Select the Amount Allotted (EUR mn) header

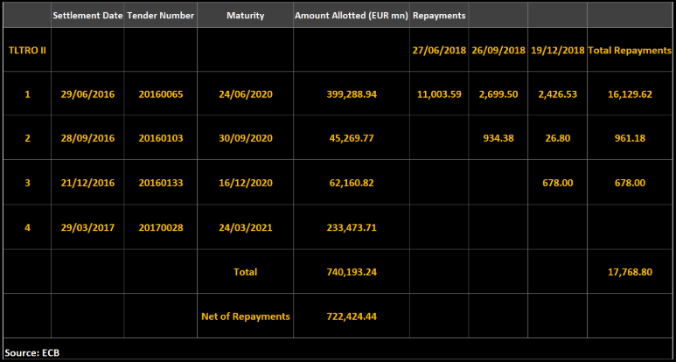(350, 16)
